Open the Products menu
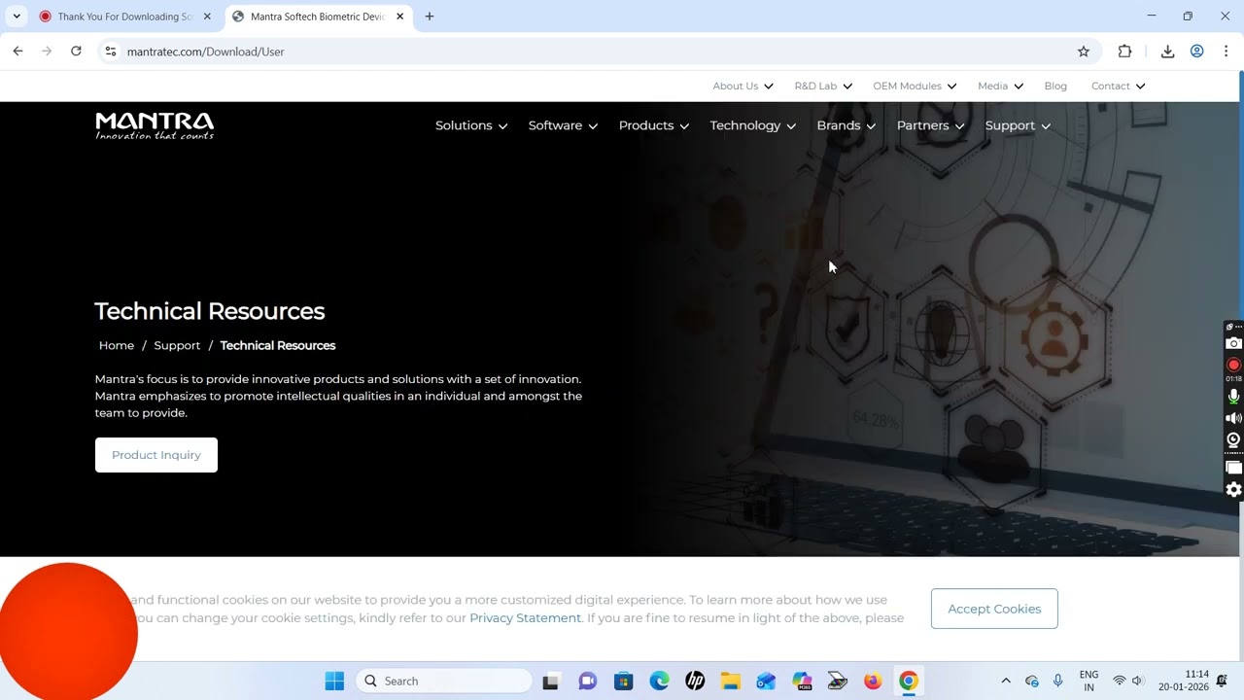Screen dimensions: 1244x700 [654, 125]
